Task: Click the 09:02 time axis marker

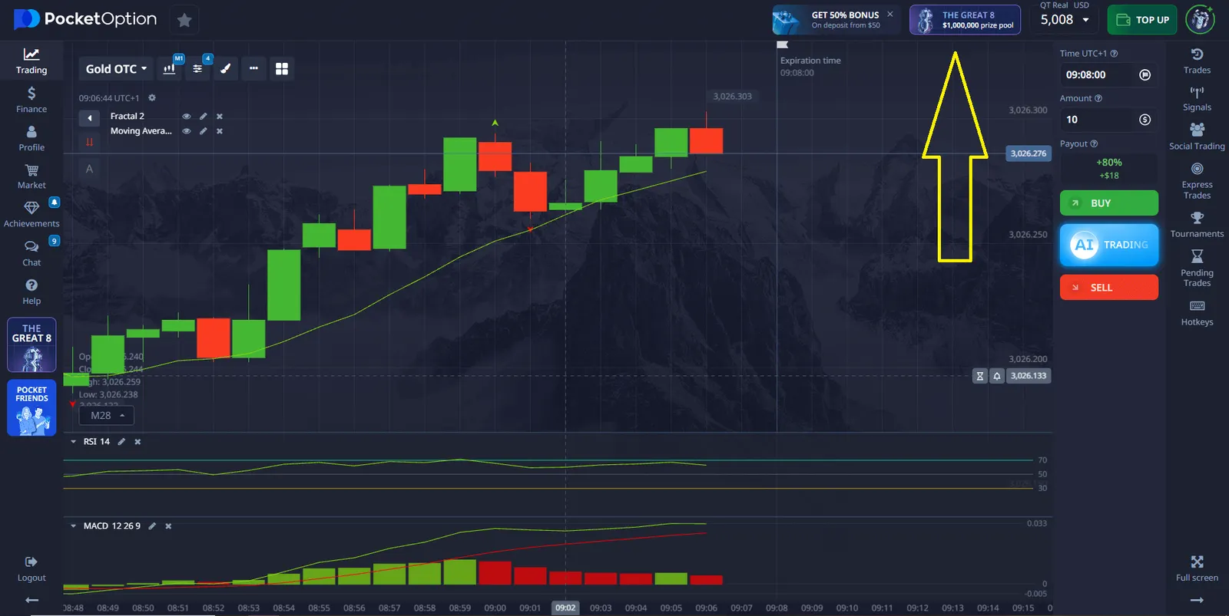Action: (x=565, y=608)
